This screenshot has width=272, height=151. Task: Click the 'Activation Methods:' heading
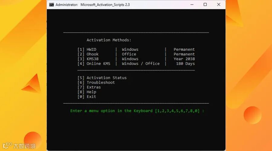click(109, 40)
